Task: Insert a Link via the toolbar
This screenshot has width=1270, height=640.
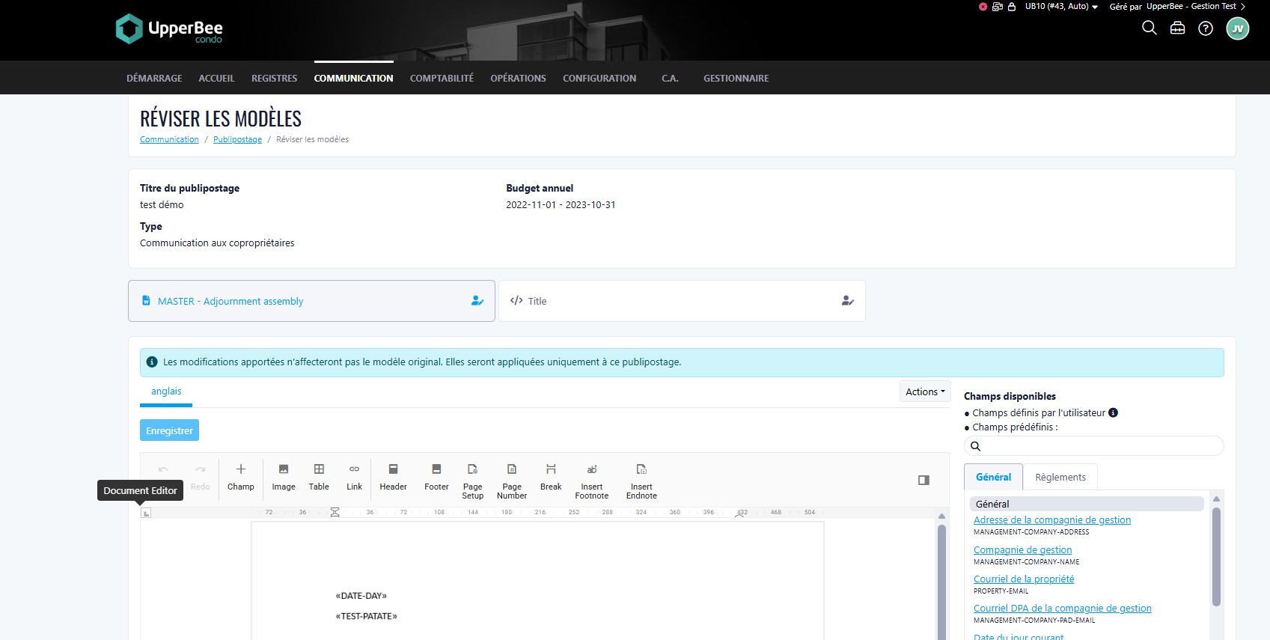Action: tap(354, 477)
